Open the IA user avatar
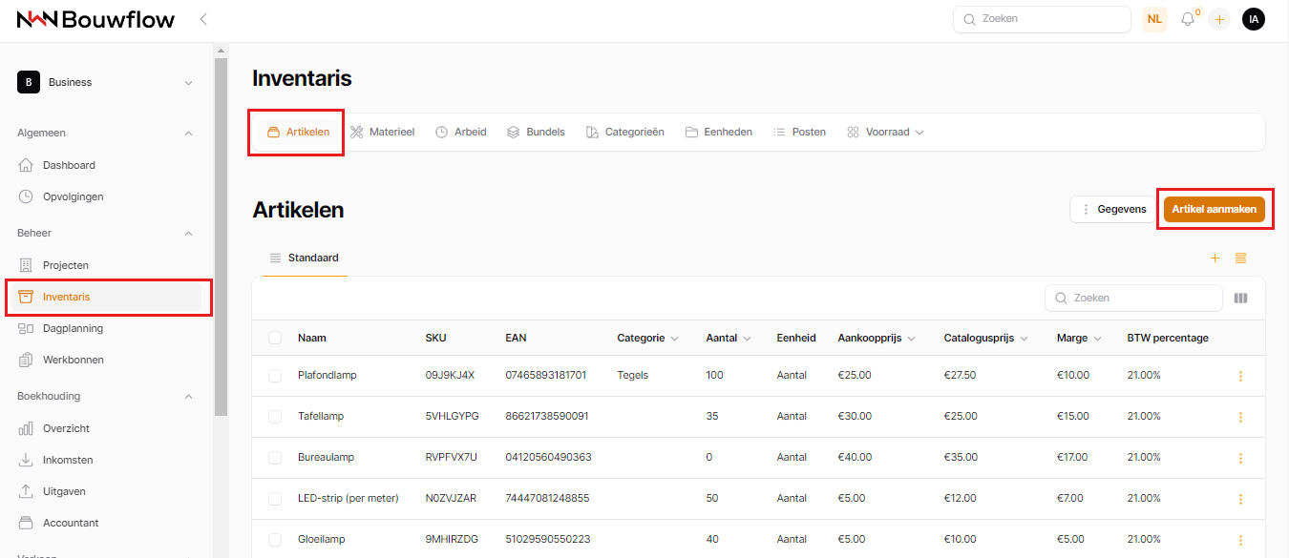The width and height of the screenshot is (1289, 558). coord(1253,19)
